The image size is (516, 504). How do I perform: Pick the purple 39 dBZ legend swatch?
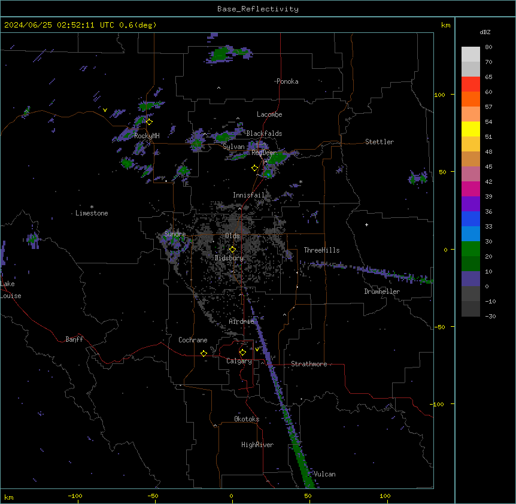(x=471, y=204)
